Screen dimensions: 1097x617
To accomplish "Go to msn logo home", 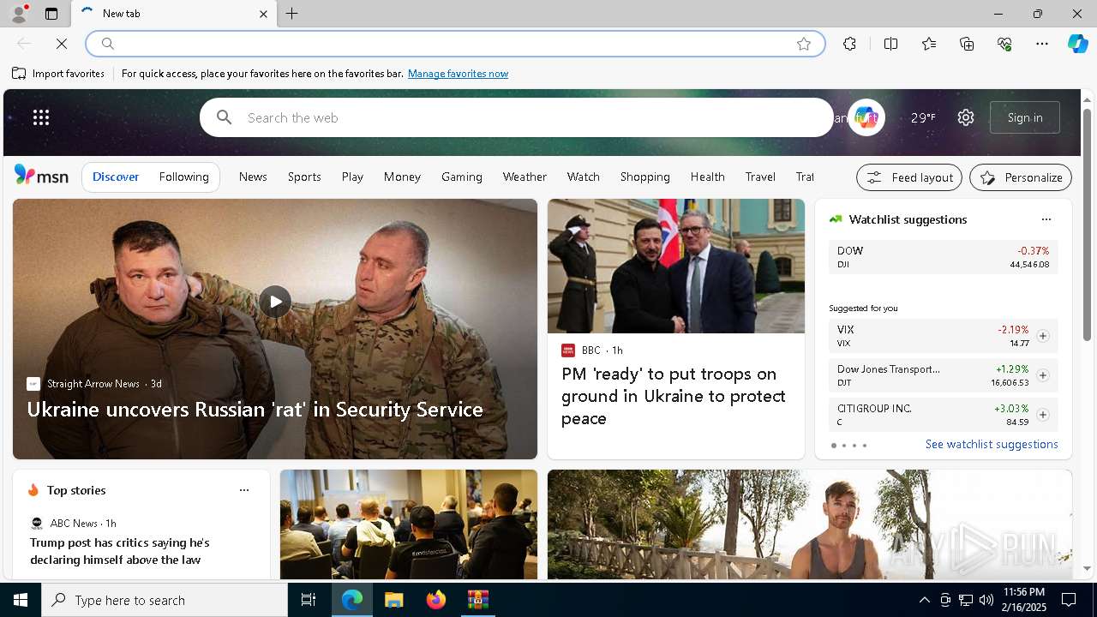I will (41, 176).
